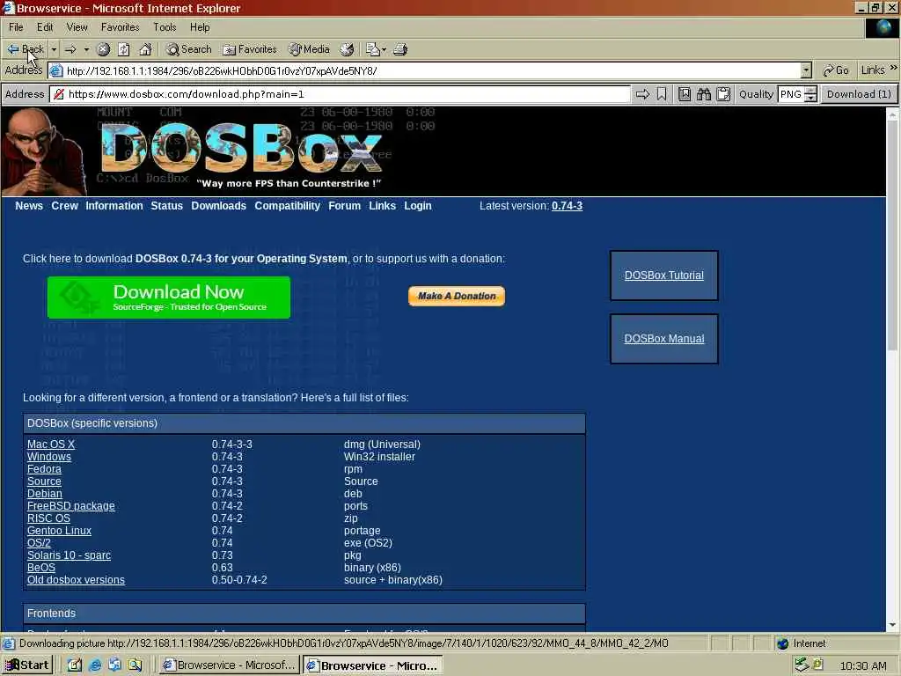The image size is (901, 676).
Task: Click the Show Desktop quick launch icon
Action: (75, 665)
